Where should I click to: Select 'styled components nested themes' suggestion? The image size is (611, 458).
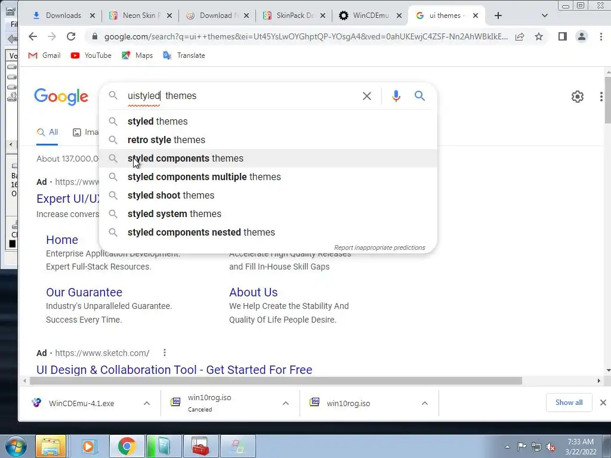pyautogui.click(x=268, y=233)
